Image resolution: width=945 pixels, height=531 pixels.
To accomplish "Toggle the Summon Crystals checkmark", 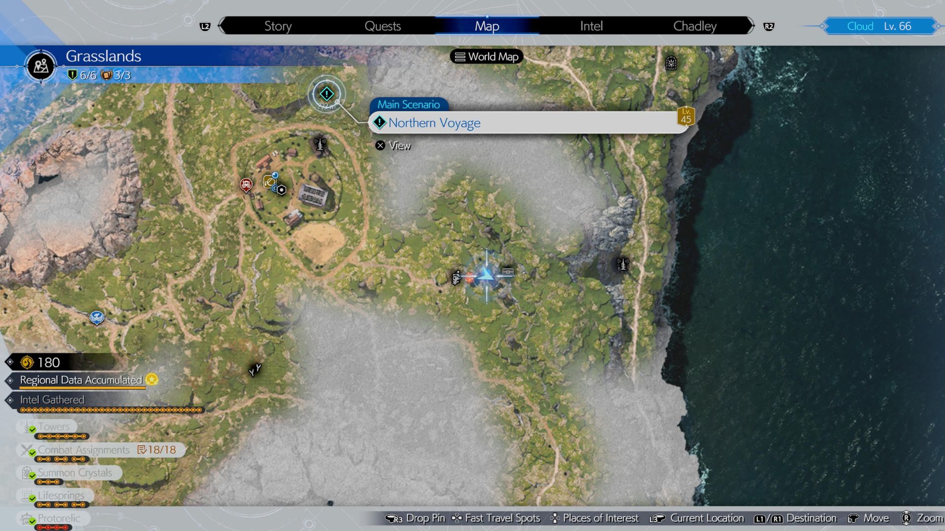I will [x=32, y=475].
